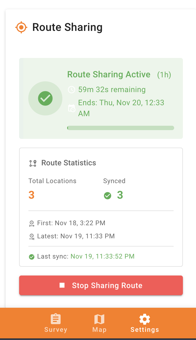Tap the green checkmark circle in the active banner

point(45,98)
